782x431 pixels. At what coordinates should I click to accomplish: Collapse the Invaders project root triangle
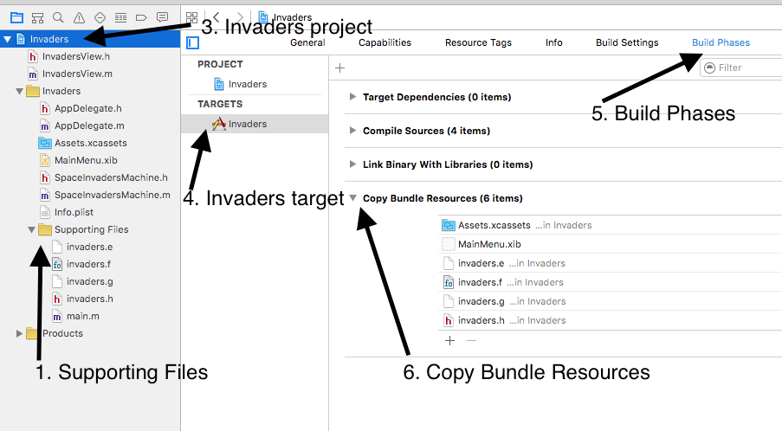click(x=8, y=39)
